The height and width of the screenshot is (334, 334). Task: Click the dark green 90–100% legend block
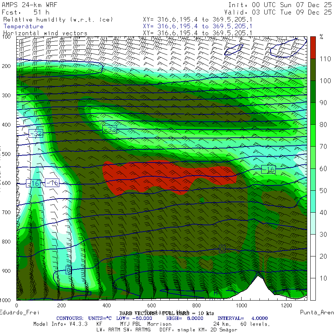tap(313, 92)
